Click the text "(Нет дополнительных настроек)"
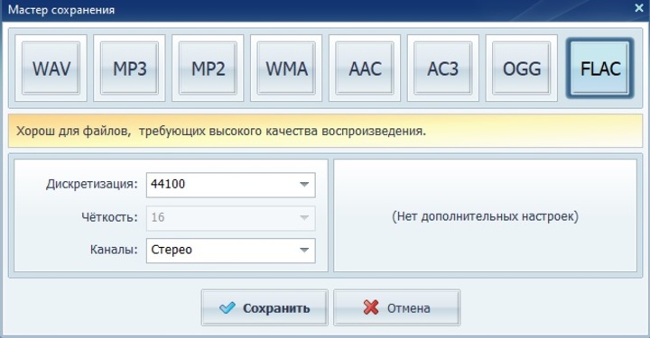 click(x=485, y=216)
